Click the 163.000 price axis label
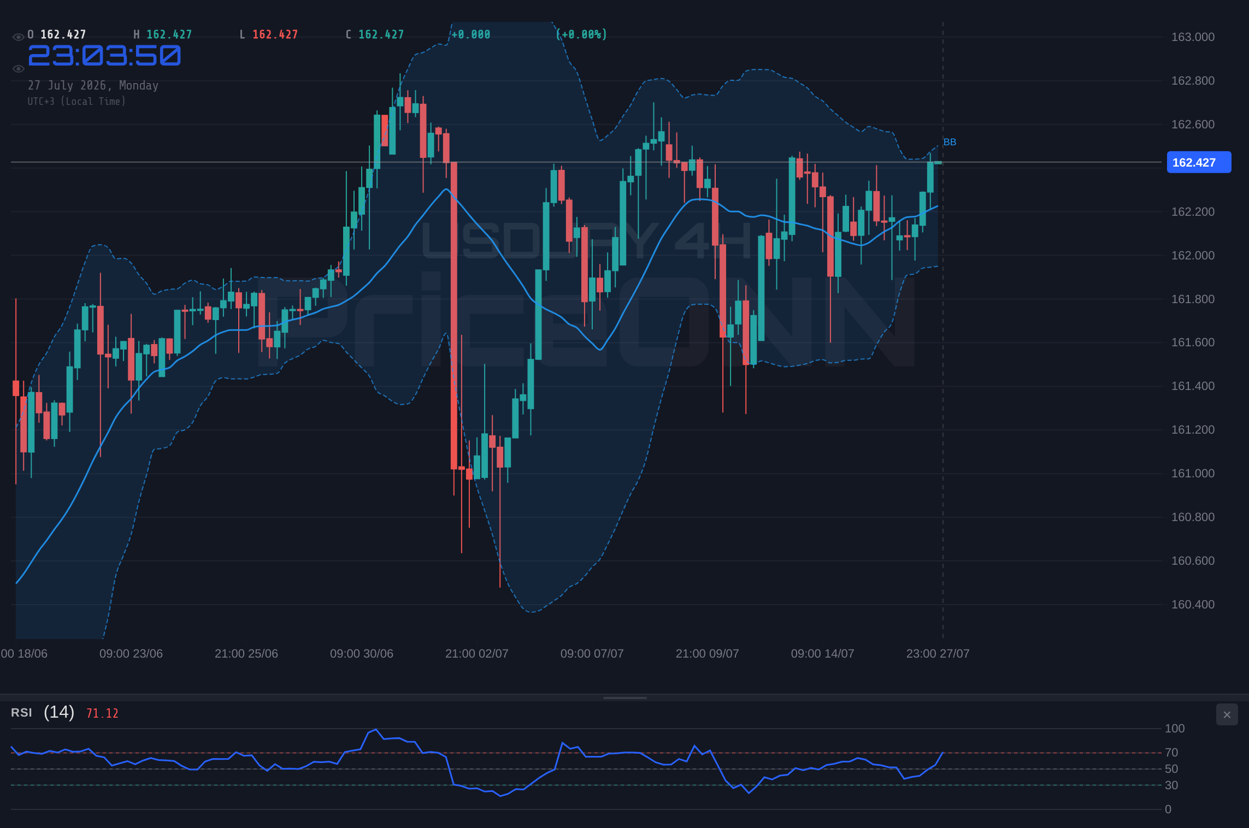The width and height of the screenshot is (1249, 828). (x=1193, y=37)
